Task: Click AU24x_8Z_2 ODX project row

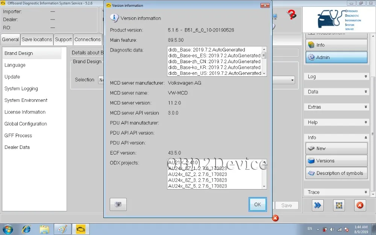Action: pyautogui.click(x=198, y=174)
